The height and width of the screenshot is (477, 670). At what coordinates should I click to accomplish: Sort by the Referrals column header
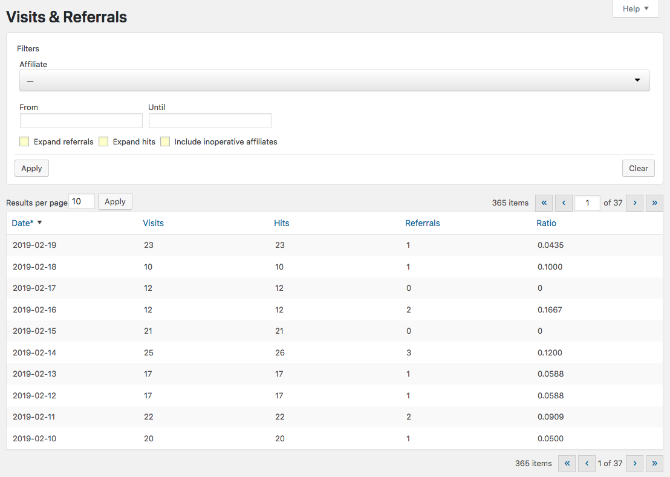click(422, 223)
